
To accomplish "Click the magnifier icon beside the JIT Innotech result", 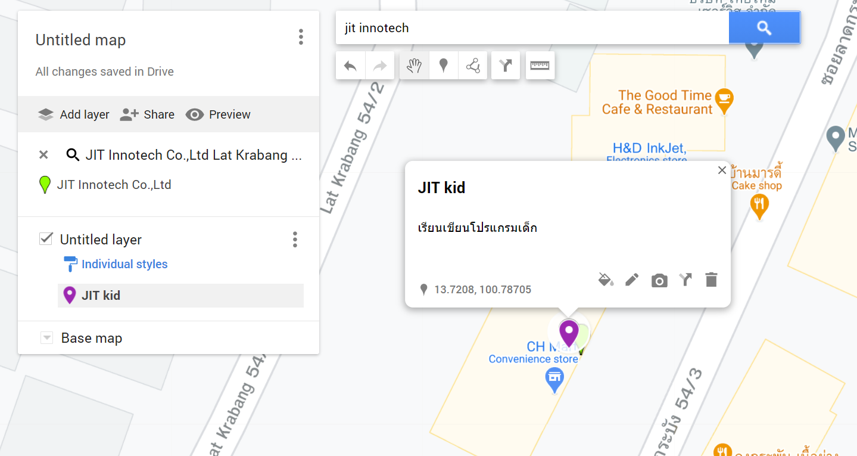I will 73,156.
